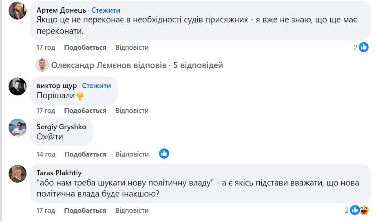Open like reaction on Артем Донець comment
Image resolution: width=380 pixels, height=221 pixels.
coord(363,47)
